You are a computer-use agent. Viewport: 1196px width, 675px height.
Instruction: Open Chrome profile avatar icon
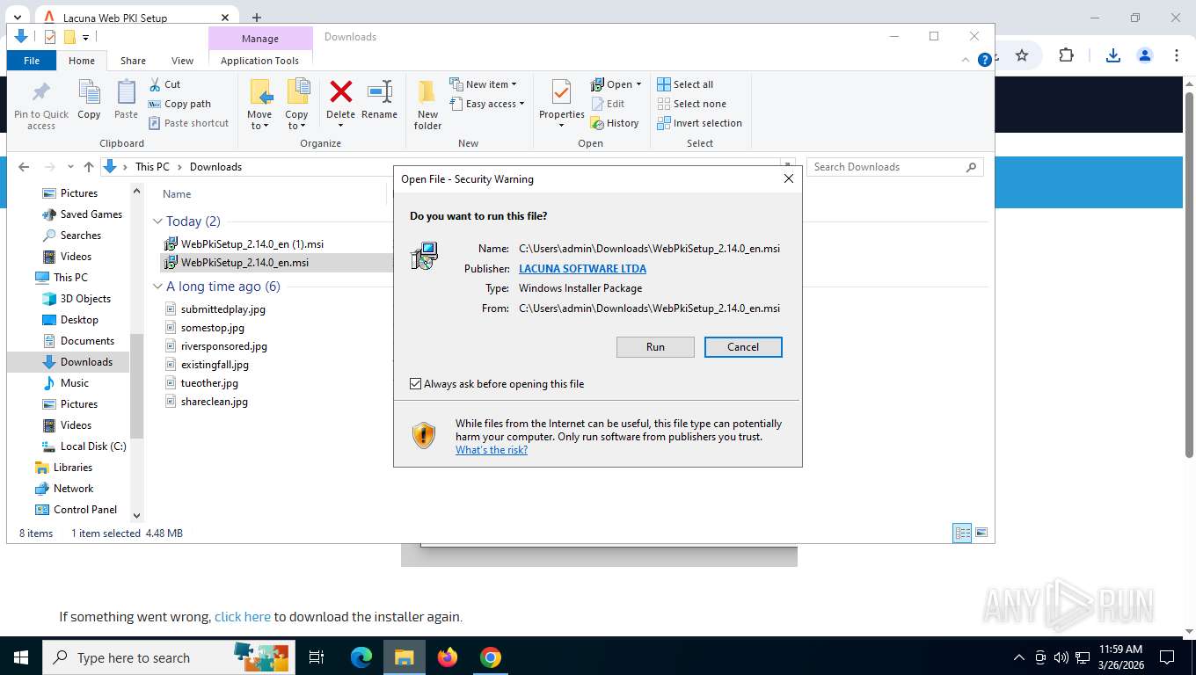(x=1145, y=55)
